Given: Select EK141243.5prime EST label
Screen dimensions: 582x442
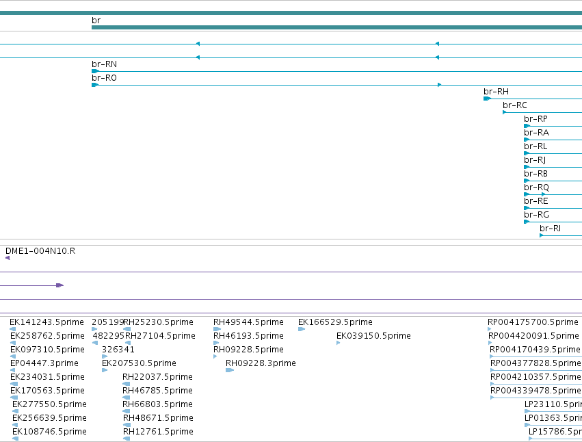Looking at the screenshot, I should point(47,322).
